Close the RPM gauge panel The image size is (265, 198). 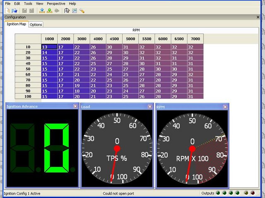[225, 106]
